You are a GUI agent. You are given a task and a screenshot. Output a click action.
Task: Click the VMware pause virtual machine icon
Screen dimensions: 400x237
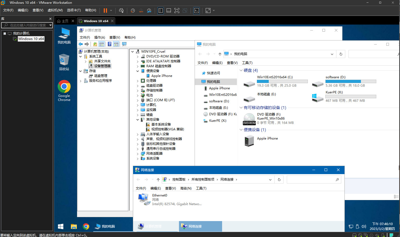click(x=105, y=11)
